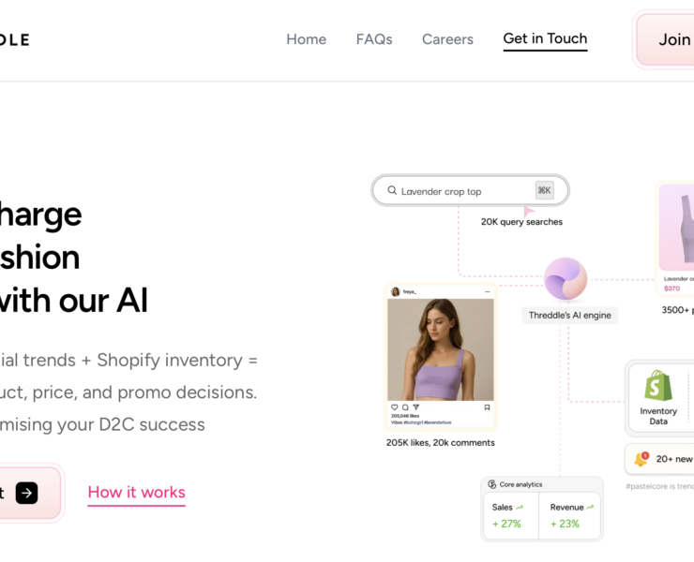
Task: Click the Lavender crop top search field
Action: click(x=470, y=190)
